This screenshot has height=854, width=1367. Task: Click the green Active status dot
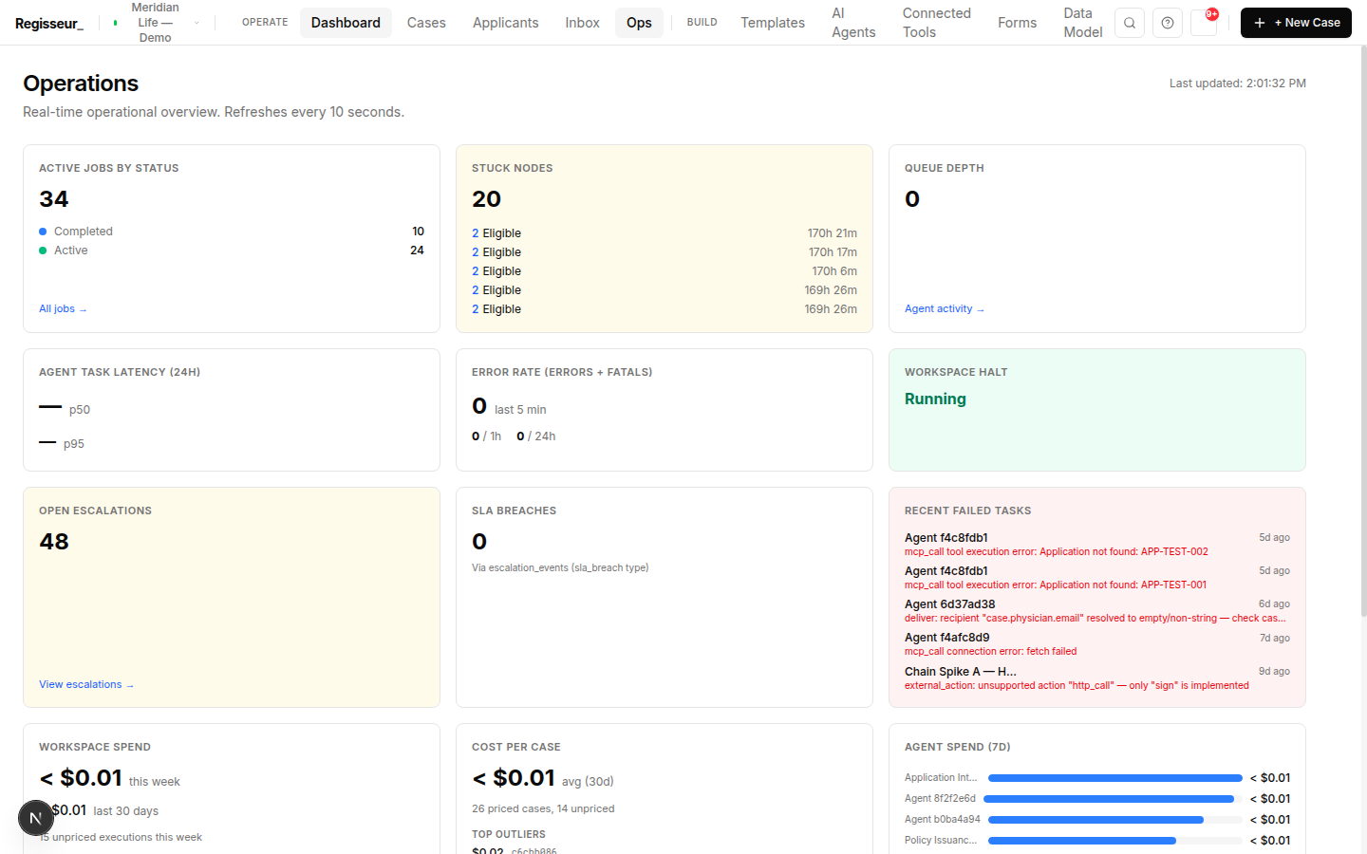(x=43, y=251)
